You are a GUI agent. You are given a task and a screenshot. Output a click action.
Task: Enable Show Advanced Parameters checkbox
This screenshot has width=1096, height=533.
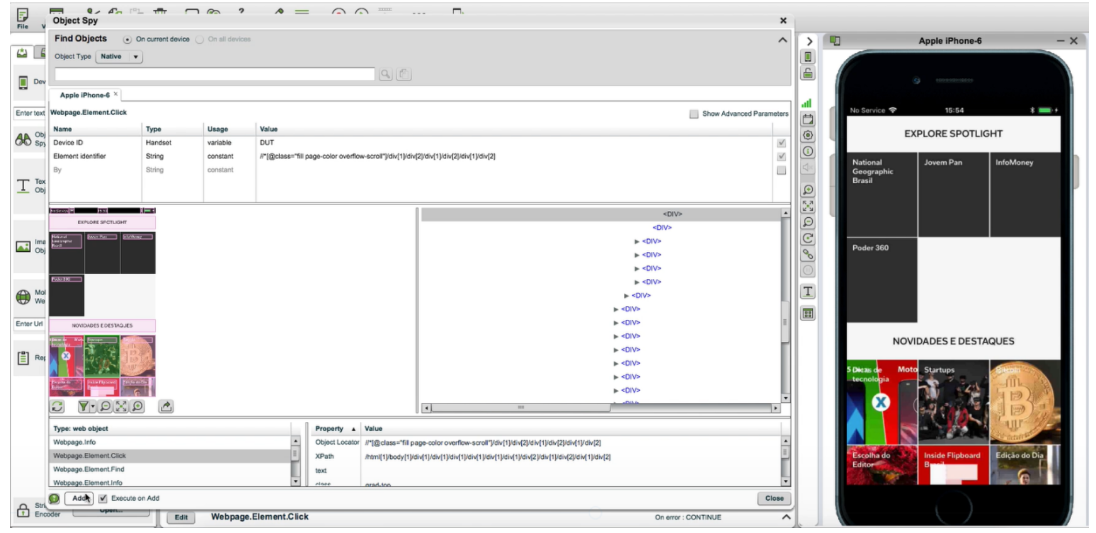click(x=694, y=114)
